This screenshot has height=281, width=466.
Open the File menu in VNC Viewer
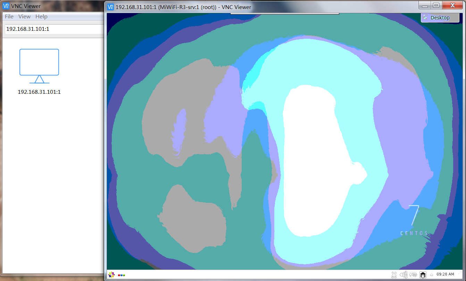pyautogui.click(x=9, y=17)
